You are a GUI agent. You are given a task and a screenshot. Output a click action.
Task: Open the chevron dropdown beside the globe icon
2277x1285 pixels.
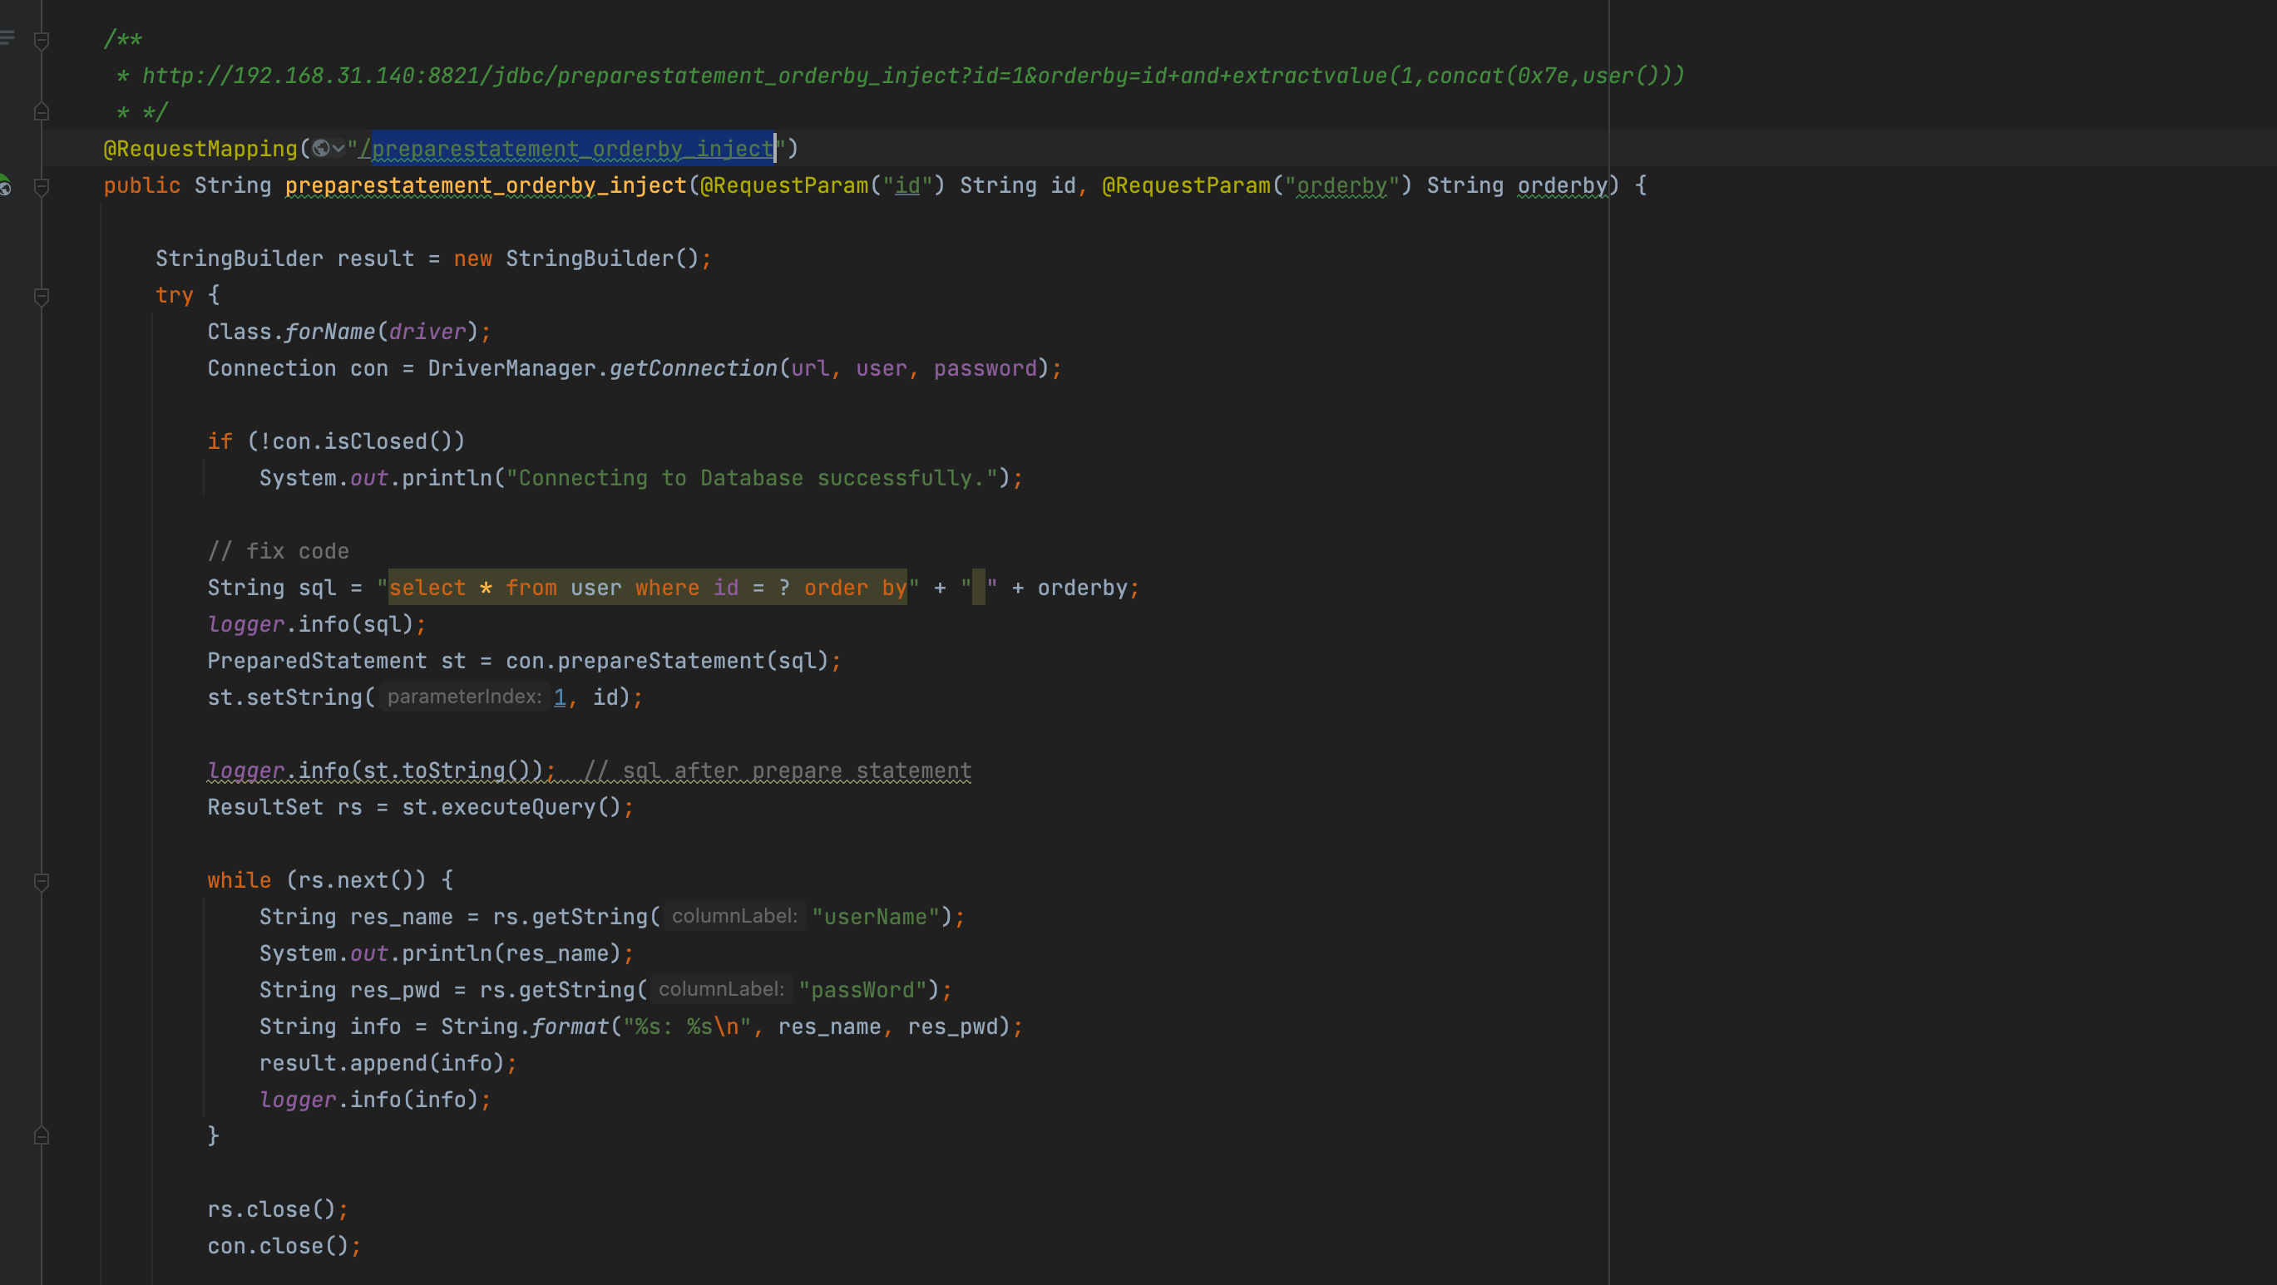click(338, 149)
